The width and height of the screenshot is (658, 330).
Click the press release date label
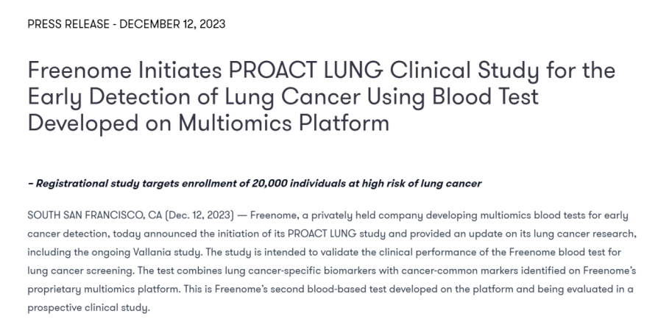(x=172, y=24)
